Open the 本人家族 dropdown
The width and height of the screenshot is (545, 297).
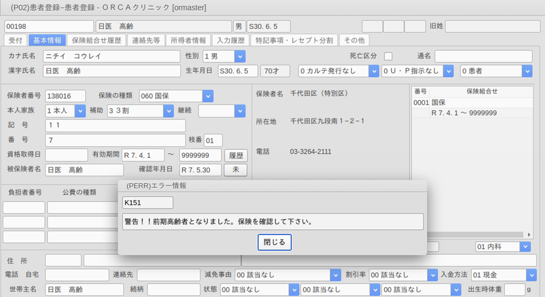(80, 111)
